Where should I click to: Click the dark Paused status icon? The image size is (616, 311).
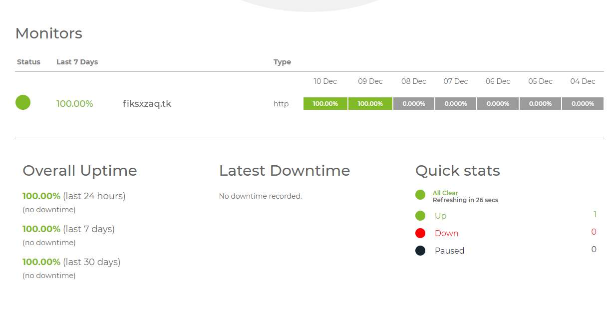point(420,251)
